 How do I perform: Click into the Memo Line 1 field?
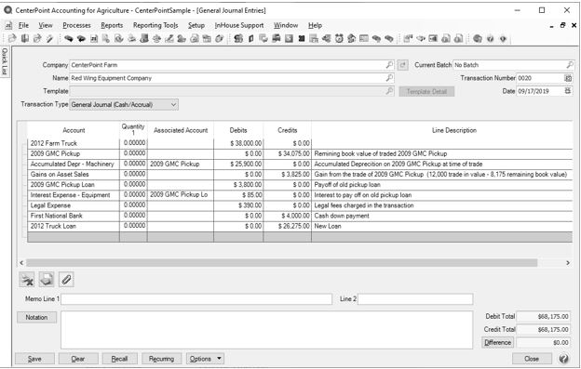pos(196,299)
